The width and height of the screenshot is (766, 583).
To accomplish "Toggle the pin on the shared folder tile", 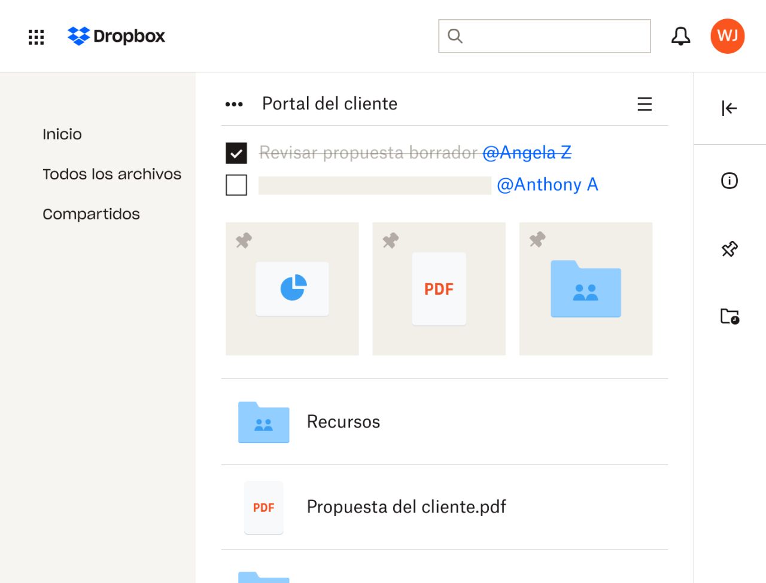I will coord(537,240).
